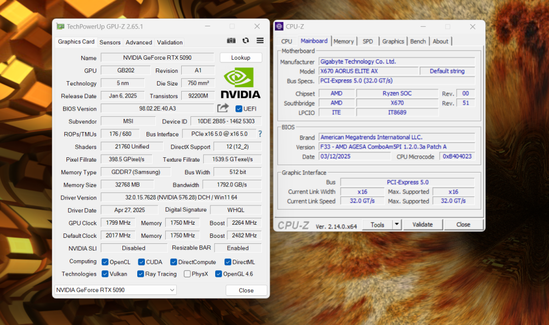549x325 pixels.
Task: Take a screenshot with GPU-Z camera icon
Action: click(231, 40)
